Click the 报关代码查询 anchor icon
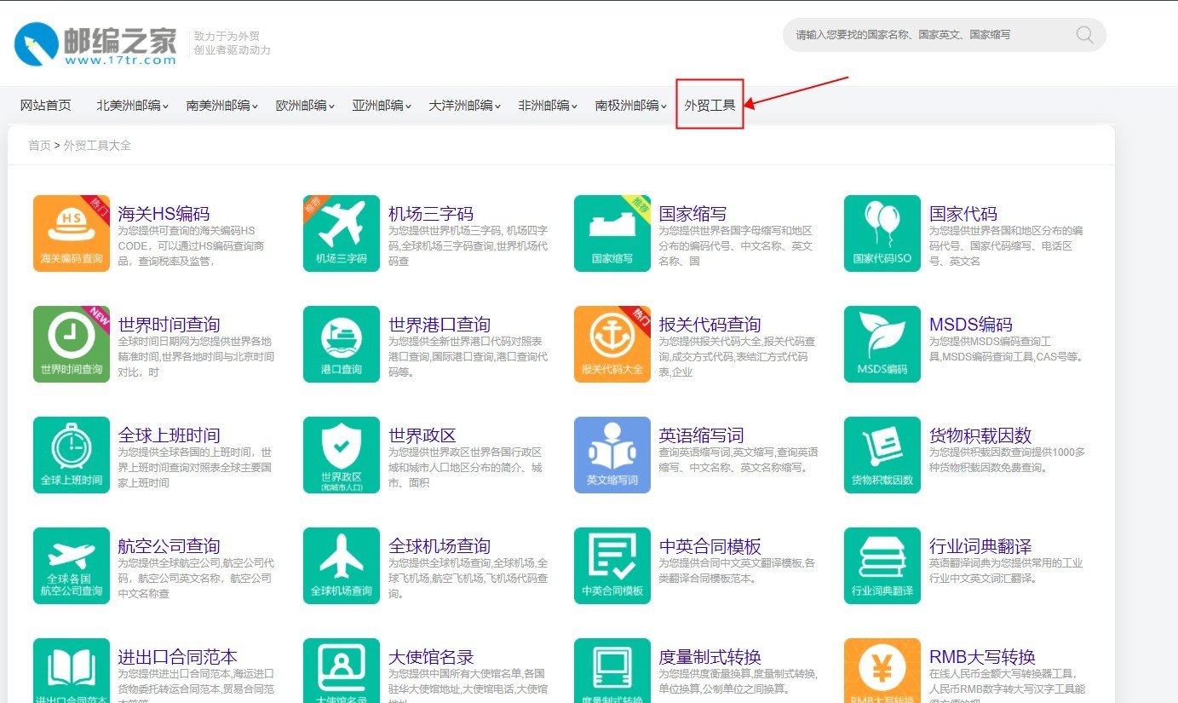Viewport: 1178px width, 703px height. tap(611, 343)
